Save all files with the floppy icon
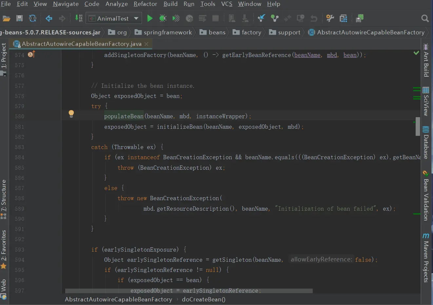This screenshot has height=305, width=433. [x=19, y=18]
